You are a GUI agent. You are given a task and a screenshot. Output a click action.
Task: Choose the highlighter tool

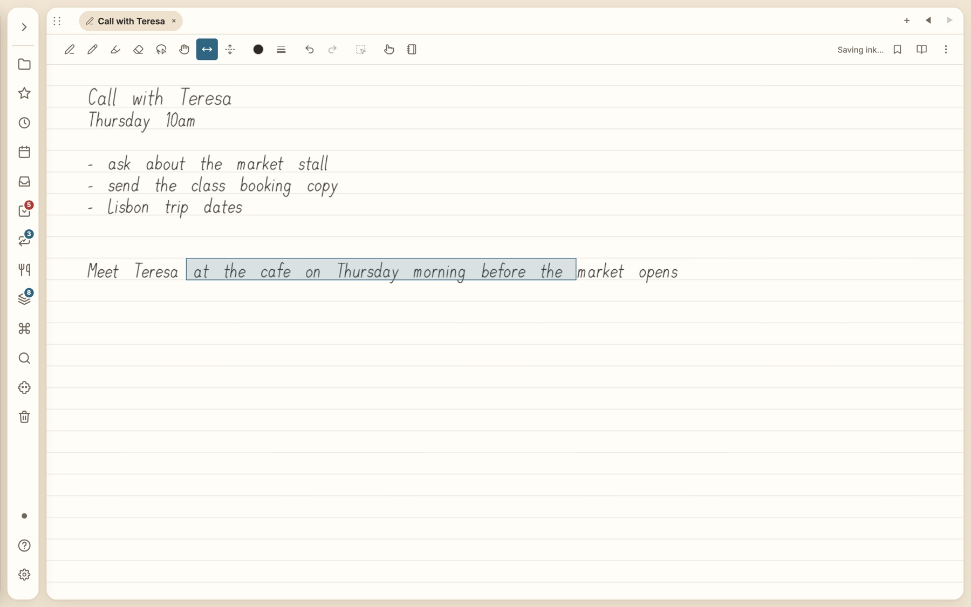tap(115, 50)
